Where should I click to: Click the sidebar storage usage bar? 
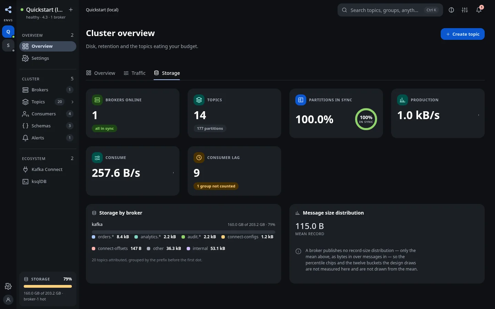[x=48, y=286]
